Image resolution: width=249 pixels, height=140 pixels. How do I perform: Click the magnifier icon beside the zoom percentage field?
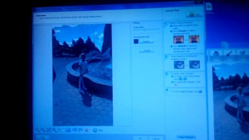[54, 130]
